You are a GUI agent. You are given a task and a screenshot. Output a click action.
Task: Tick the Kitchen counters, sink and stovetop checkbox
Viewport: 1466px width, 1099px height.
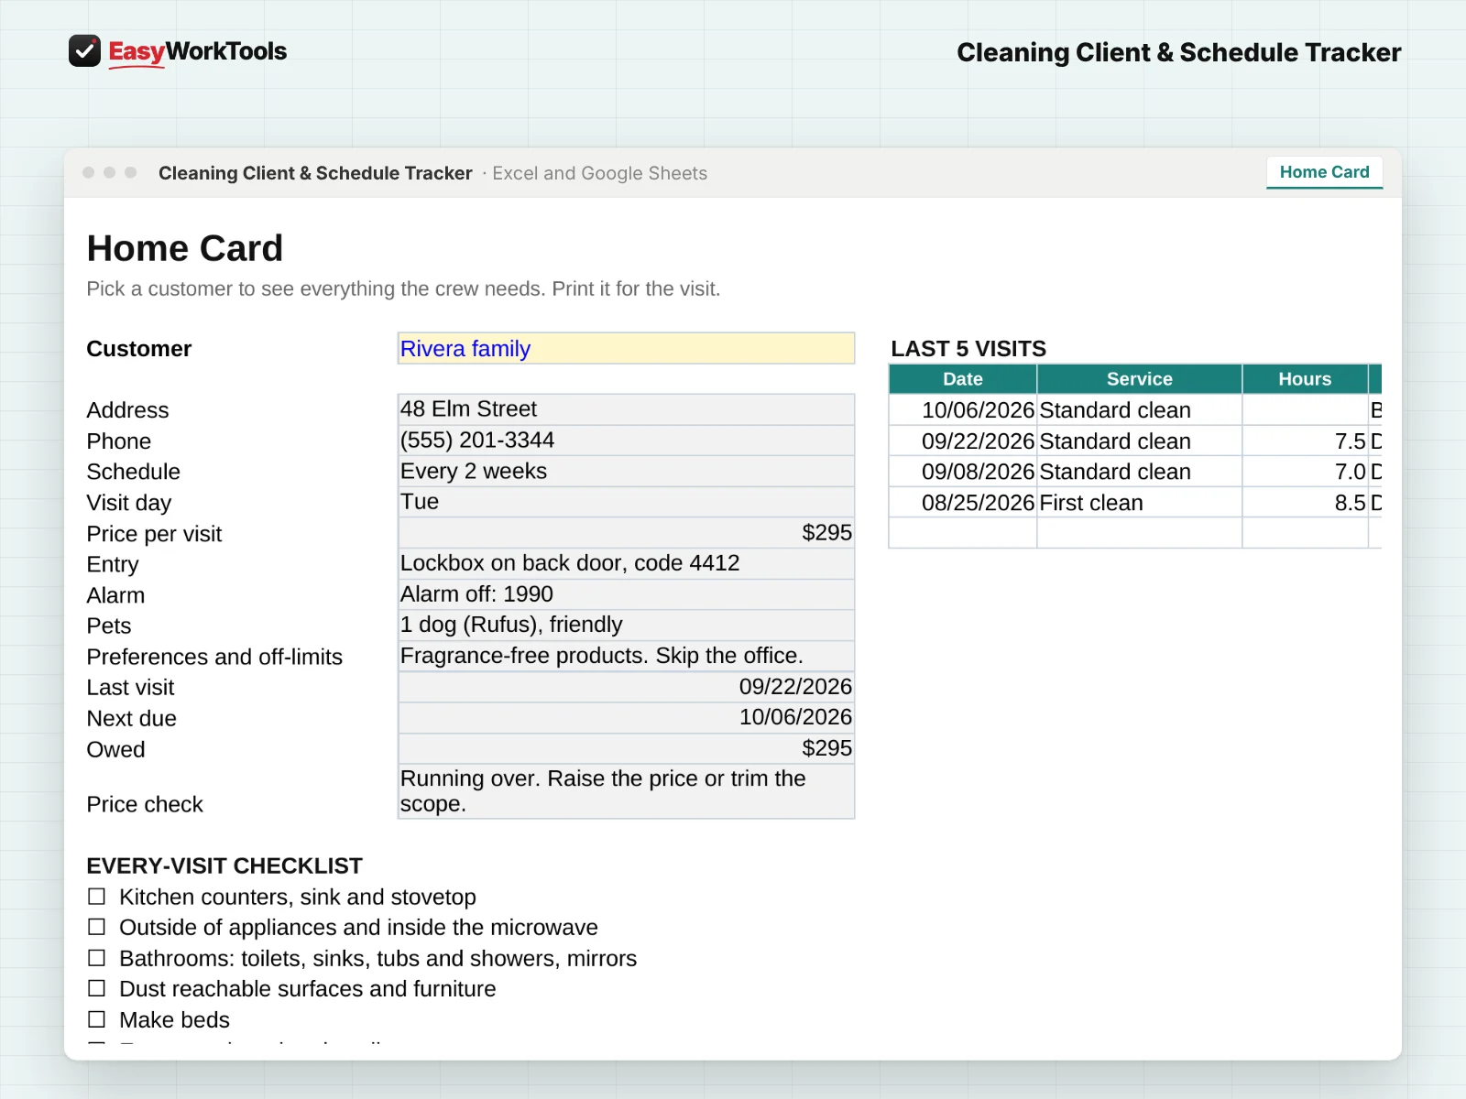pos(96,897)
